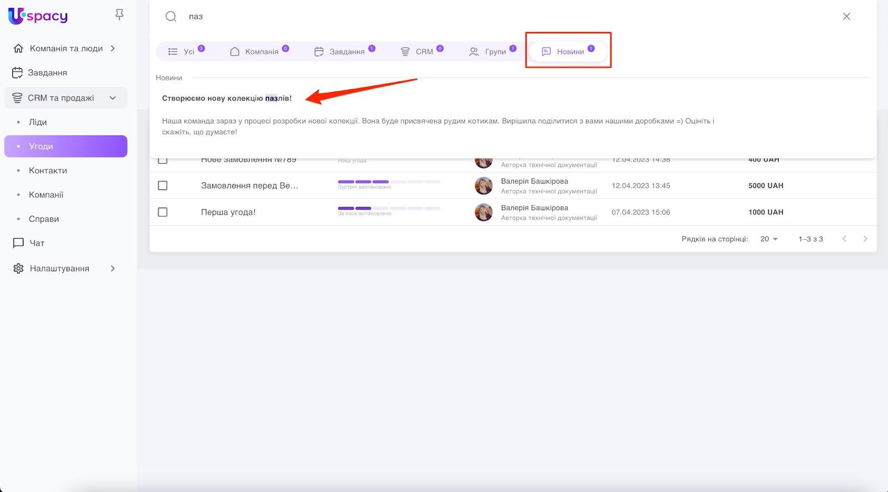Switch to the Компанія search tab
This screenshot has height=492, width=888.
click(259, 52)
